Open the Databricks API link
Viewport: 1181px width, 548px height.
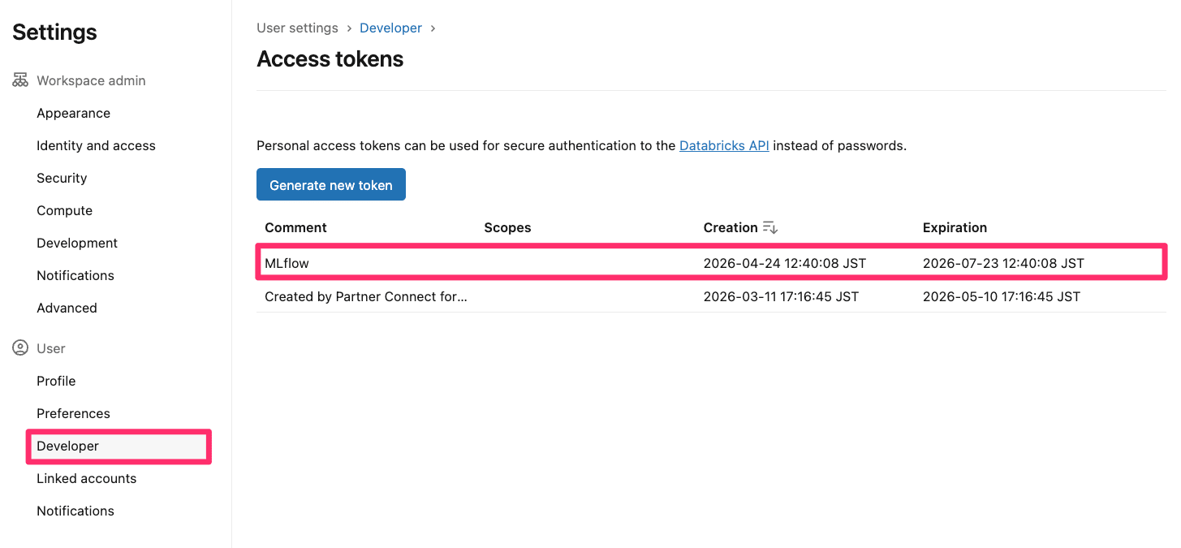click(x=723, y=145)
